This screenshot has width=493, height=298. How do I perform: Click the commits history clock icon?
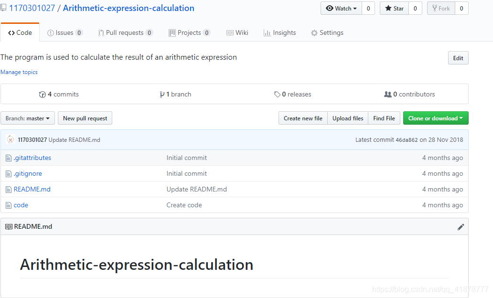(x=43, y=94)
